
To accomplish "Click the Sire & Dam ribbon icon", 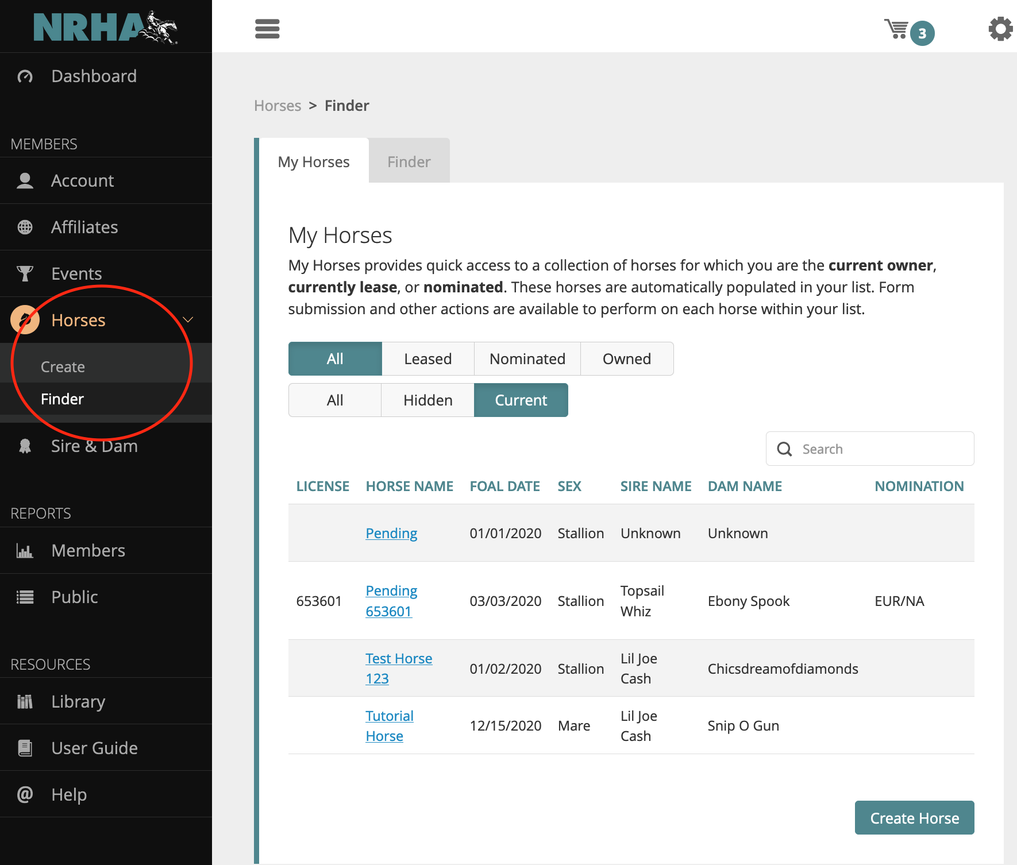I will tap(25, 446).
